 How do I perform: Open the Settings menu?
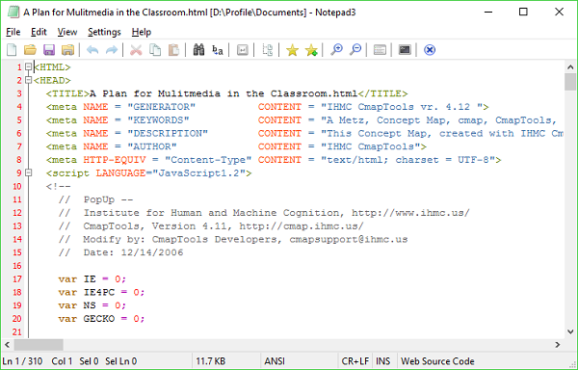point(104,32)
